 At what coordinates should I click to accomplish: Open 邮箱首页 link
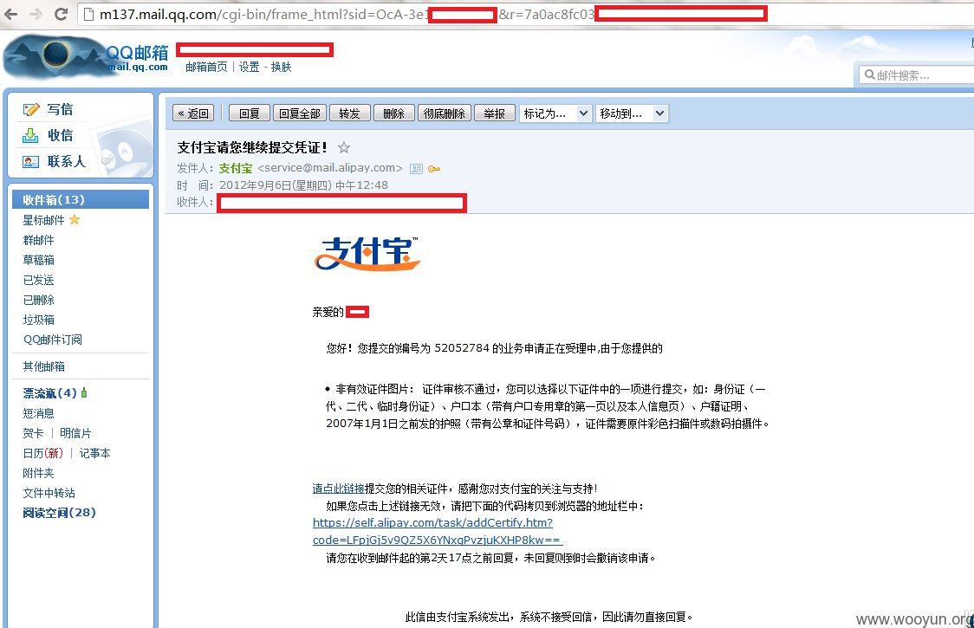pyautogui.click(x=206, y=67)
